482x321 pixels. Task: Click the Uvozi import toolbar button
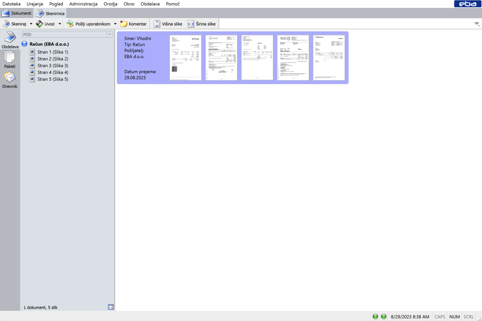click(x=46, y=24)
